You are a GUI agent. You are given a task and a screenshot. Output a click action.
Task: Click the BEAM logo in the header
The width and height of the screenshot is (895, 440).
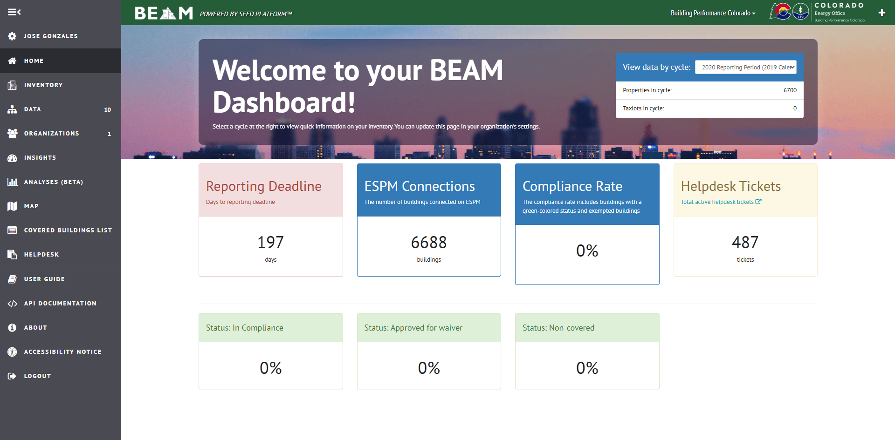[164, 13]
